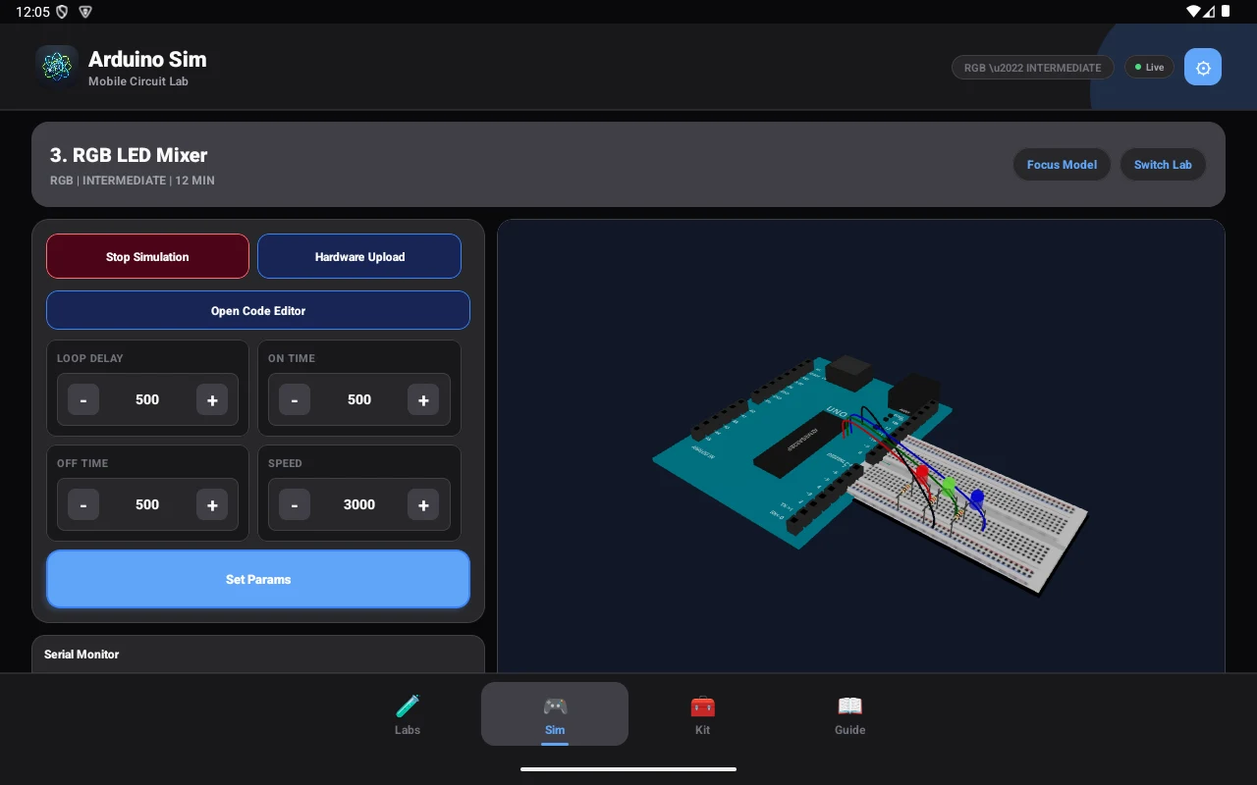Tap the RGB Intermediate badge

tap(1032, 68)
